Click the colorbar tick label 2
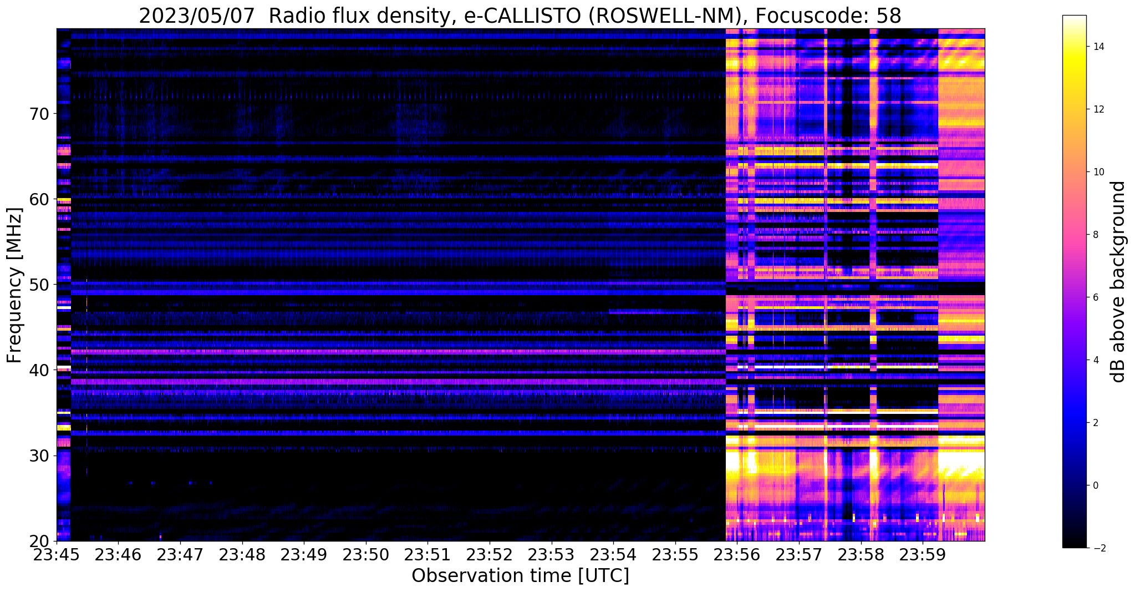 click(1095, 423)
